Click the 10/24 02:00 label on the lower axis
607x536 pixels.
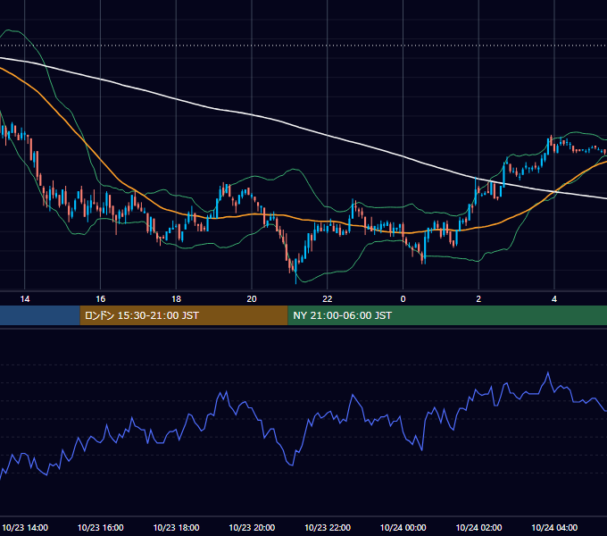[x=478, y=527]
